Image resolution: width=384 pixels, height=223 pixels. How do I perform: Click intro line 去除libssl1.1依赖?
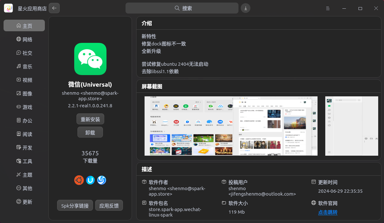coord(160,72)
